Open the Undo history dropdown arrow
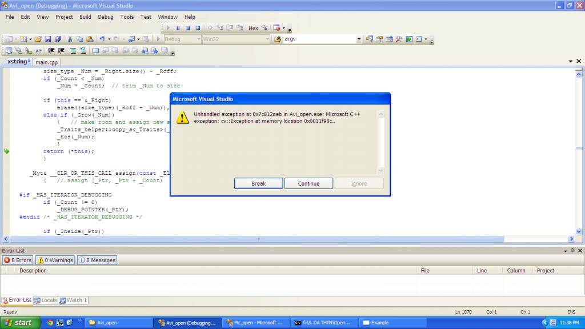585x329 pixels. (x=109, y=39)
